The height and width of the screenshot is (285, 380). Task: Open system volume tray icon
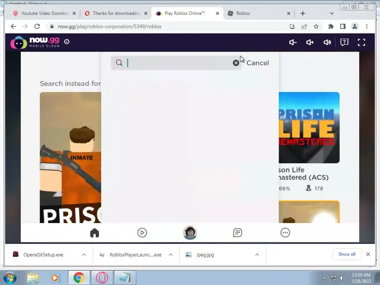click(342, 278)
